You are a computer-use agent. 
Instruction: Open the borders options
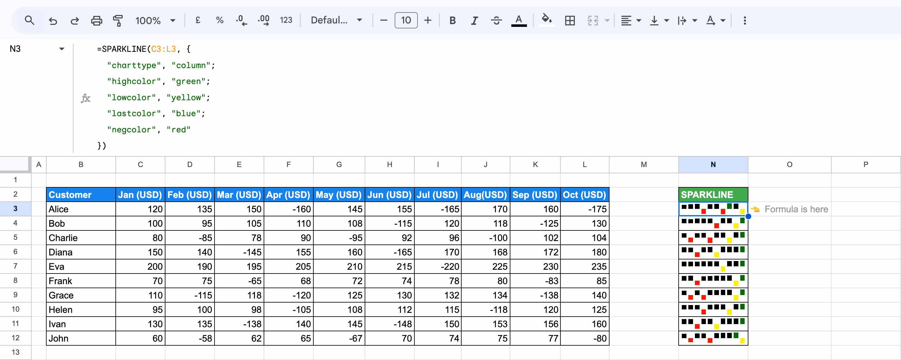570,20
